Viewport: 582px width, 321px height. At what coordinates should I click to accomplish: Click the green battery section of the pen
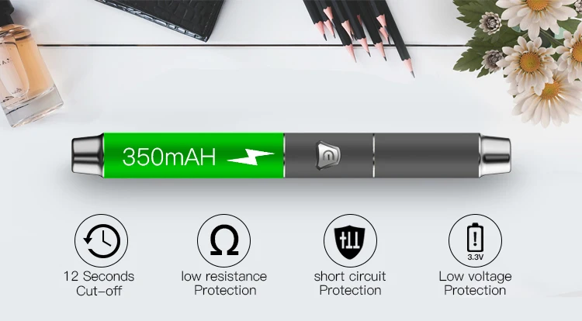pyautogui.click(x=194, y=156)
